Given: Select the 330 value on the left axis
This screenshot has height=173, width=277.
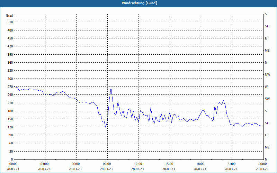Looking at the screenshot, I should [x=10, y=71].
